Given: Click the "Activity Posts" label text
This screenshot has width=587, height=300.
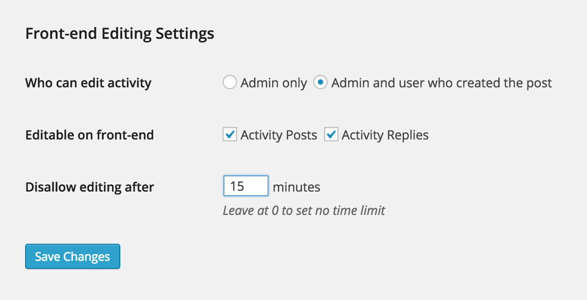Looking at the screenshot, I should (279, 135).
